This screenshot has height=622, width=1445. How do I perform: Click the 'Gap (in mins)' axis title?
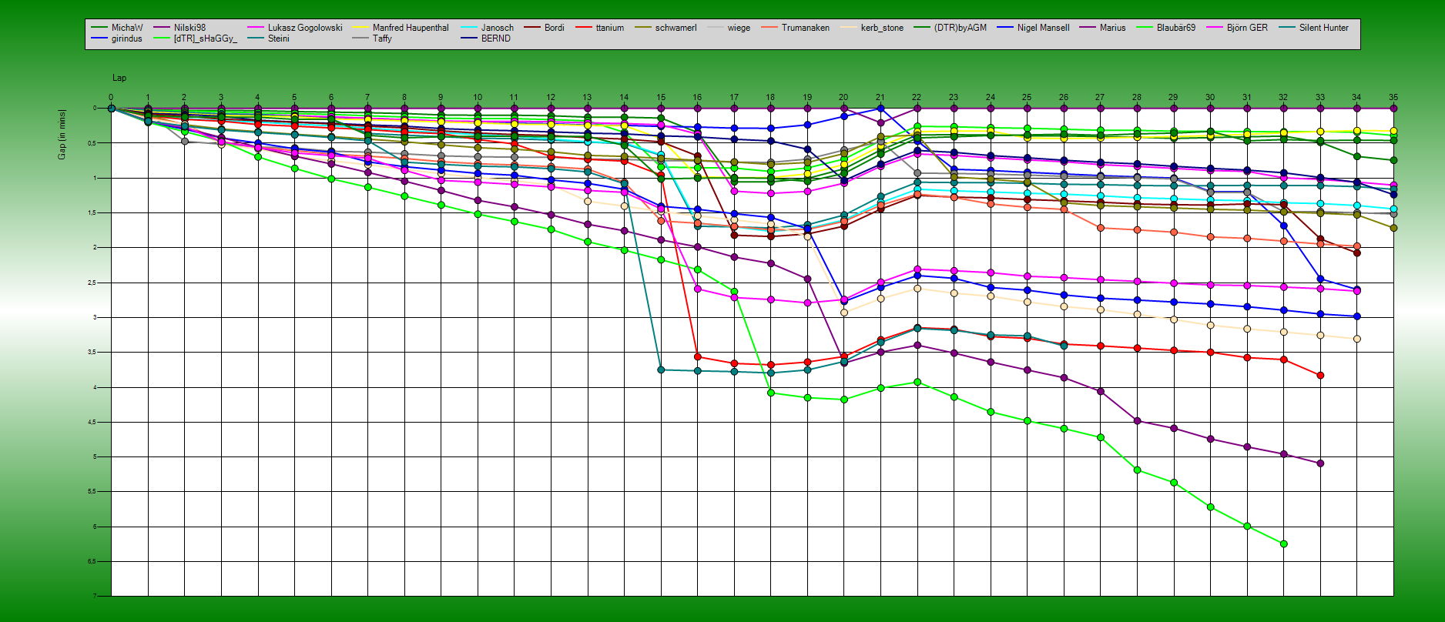62,135
